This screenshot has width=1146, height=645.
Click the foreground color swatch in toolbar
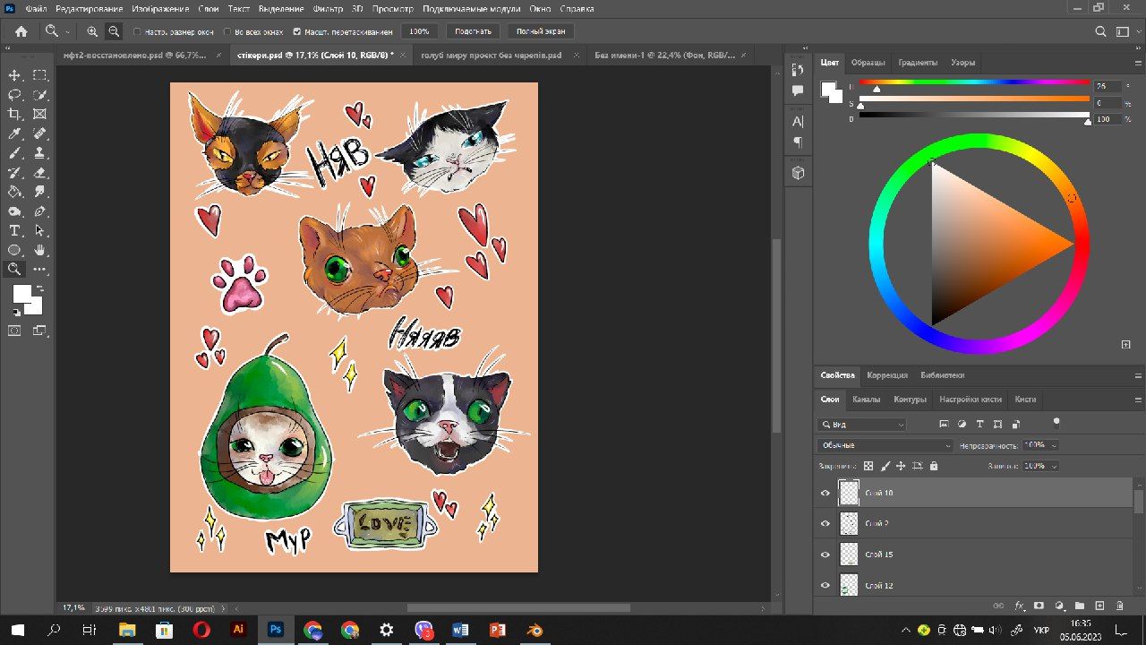click(x=21, y=294)
